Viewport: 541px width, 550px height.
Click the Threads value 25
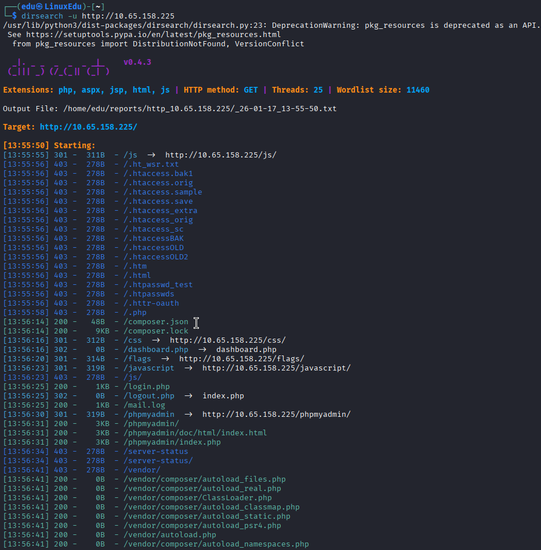point(318,90)
